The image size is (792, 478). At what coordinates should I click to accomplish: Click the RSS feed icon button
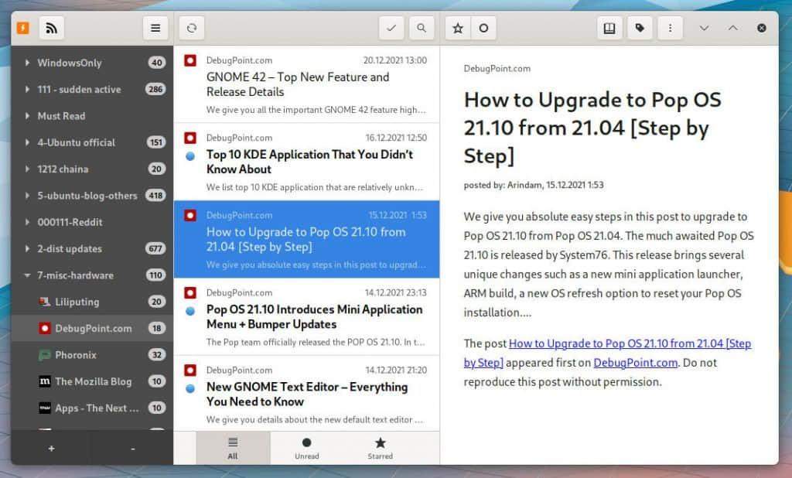[x=52, y=28]
